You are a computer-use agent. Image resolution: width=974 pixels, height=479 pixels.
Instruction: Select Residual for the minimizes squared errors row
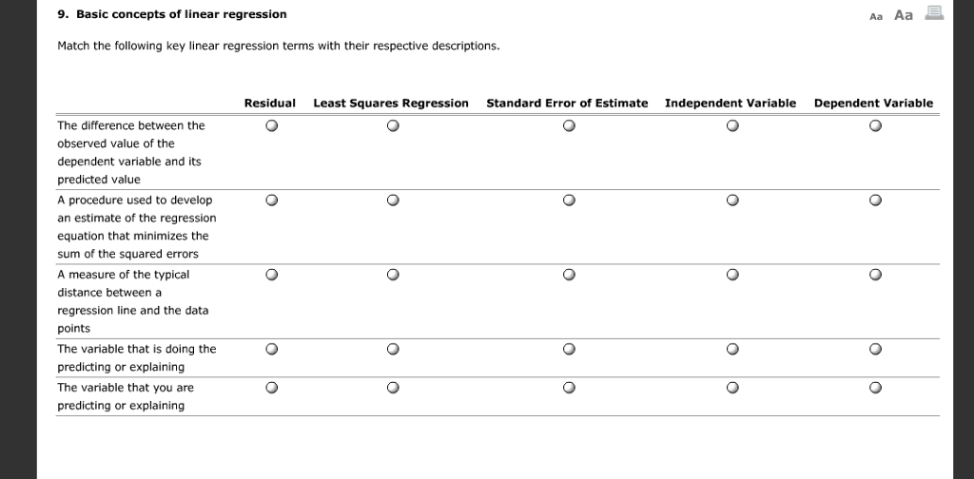click(271, 201)
